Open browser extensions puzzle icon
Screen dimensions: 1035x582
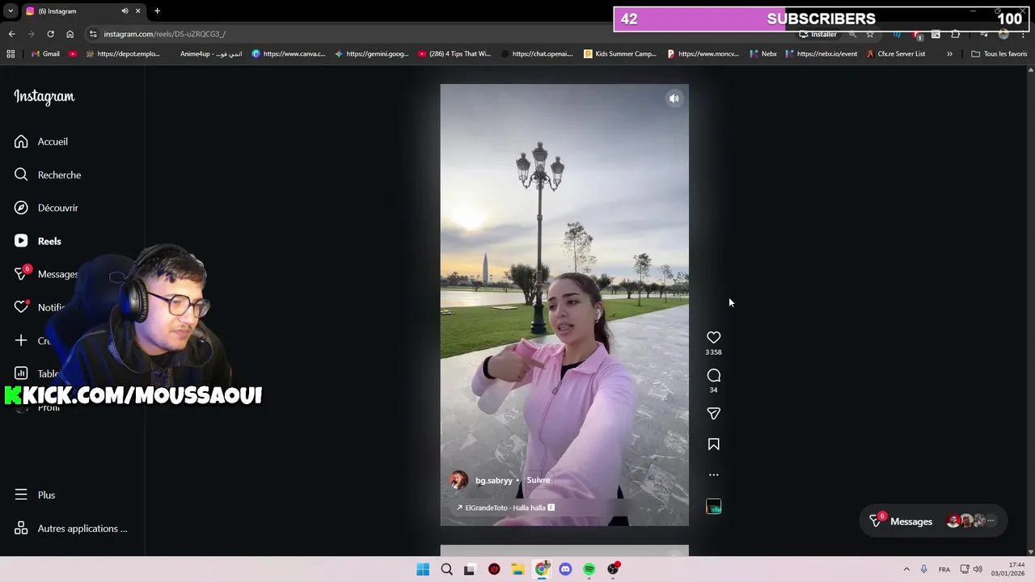(x=955, y=34)
